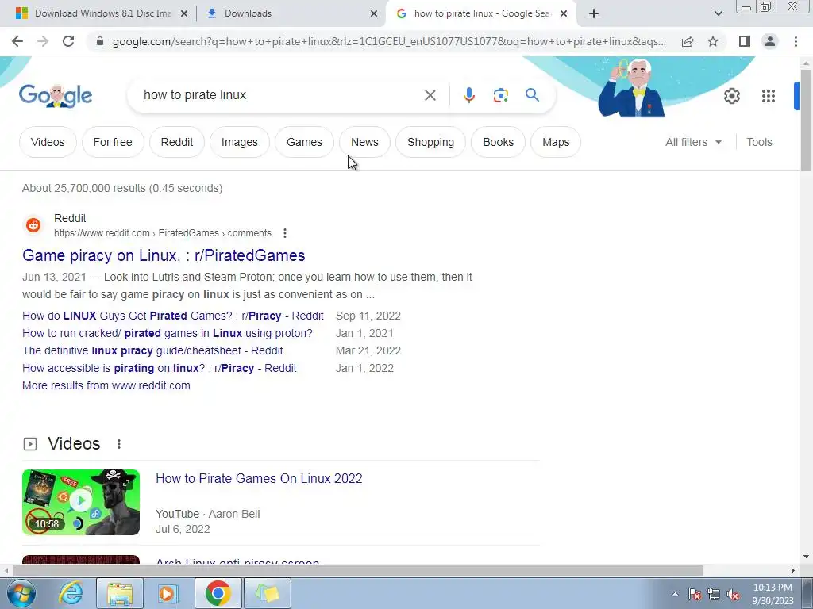The image size is (813, 609).
Task: Click the Reddit favicon on the first result
Action: click(x=33, y=225)
